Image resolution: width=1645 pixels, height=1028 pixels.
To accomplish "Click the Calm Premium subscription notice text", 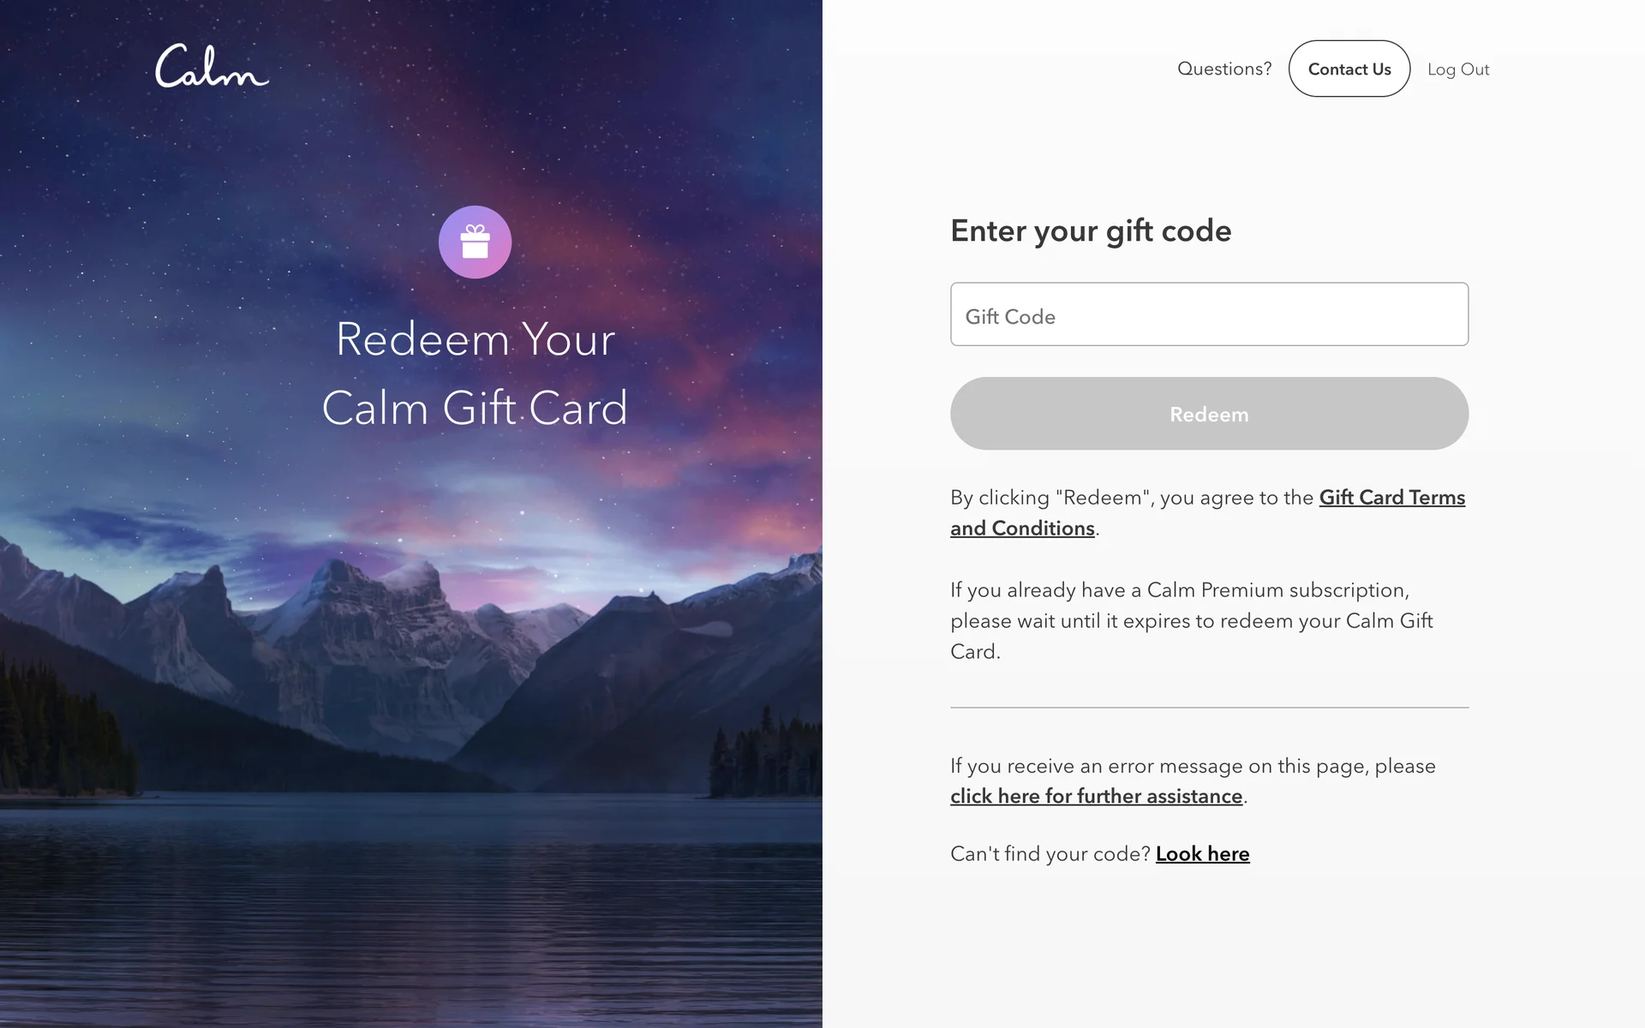I will click(x=1192, y=621).
